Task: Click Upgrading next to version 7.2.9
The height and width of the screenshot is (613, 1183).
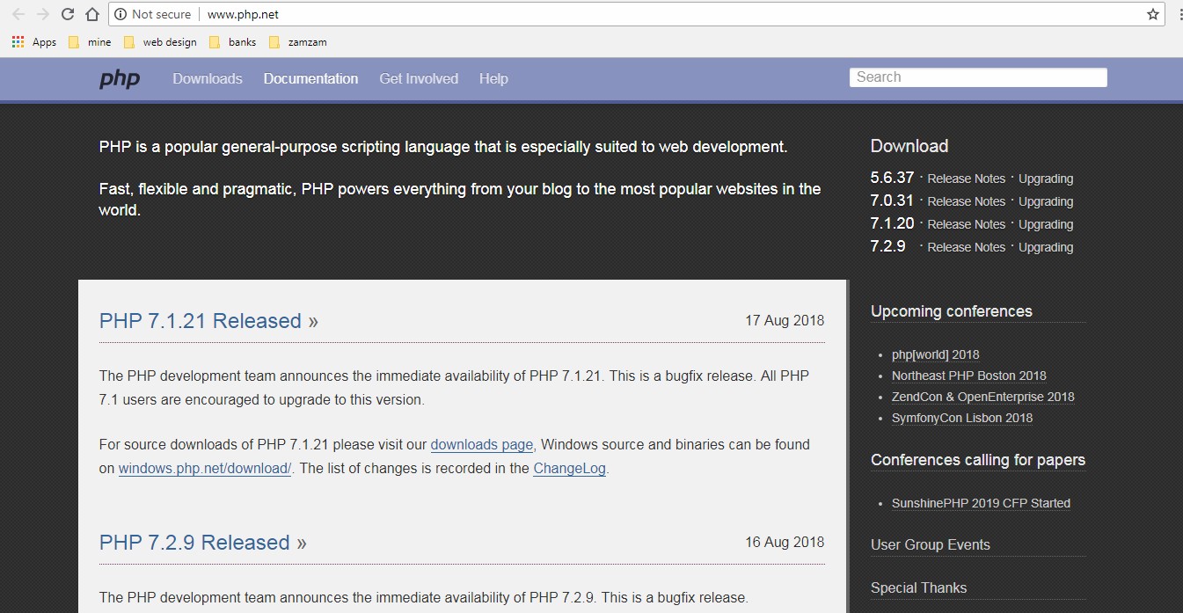Action: [1046, 247]
